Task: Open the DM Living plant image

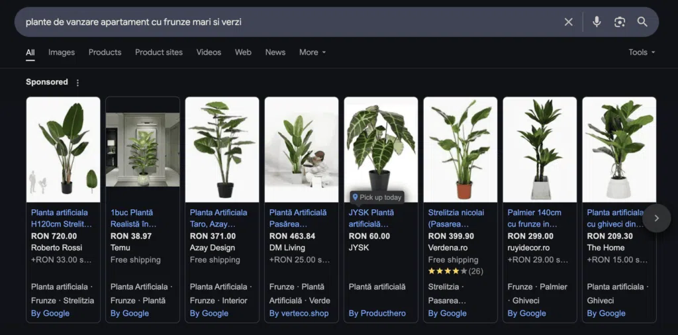Action: coord(301,150)
